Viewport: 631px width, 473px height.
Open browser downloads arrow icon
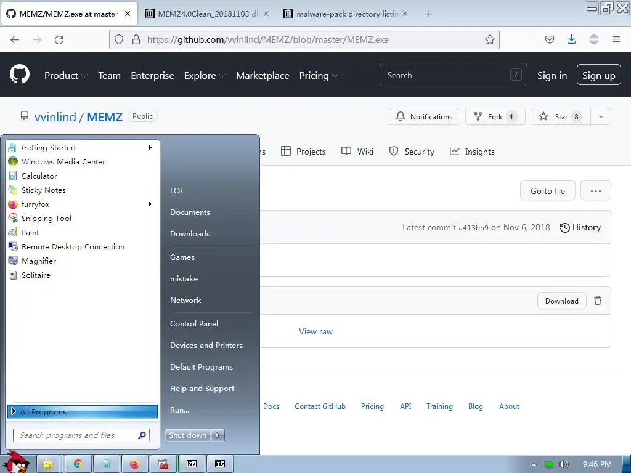tap(571, 39)
